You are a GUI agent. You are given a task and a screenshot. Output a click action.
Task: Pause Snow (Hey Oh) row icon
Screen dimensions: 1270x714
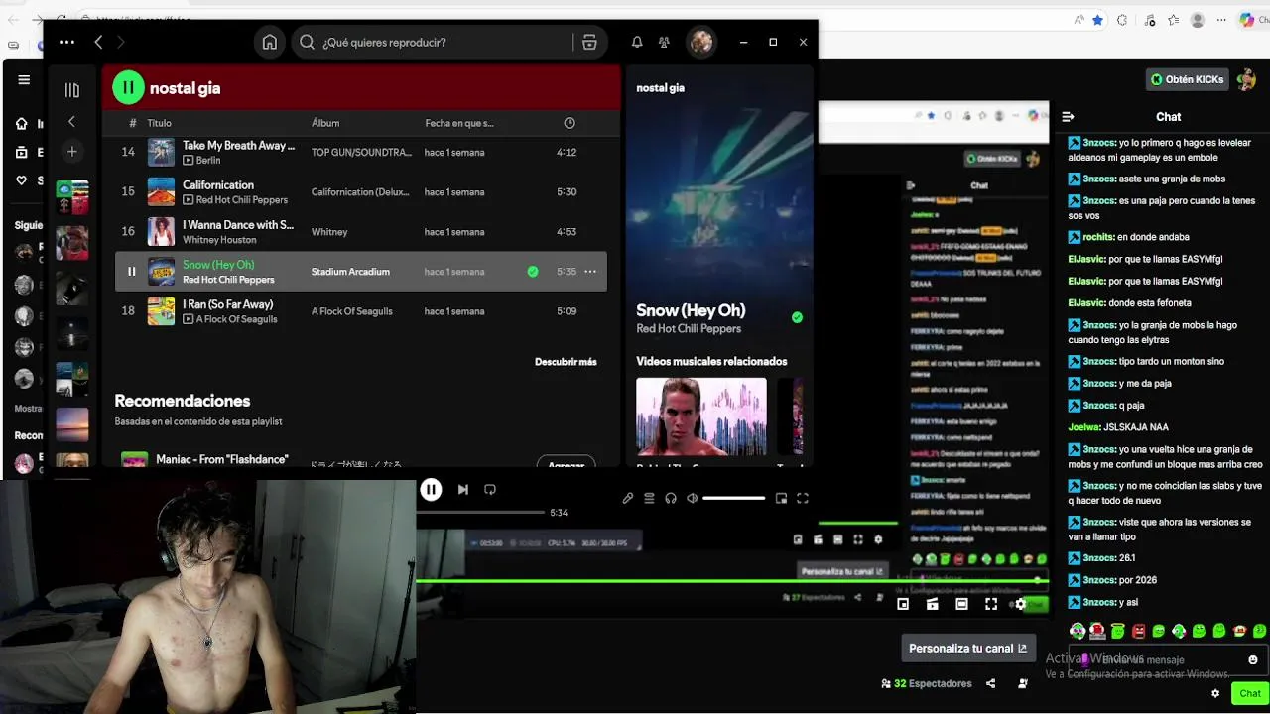pyautogui.click(x=131, y=271)
